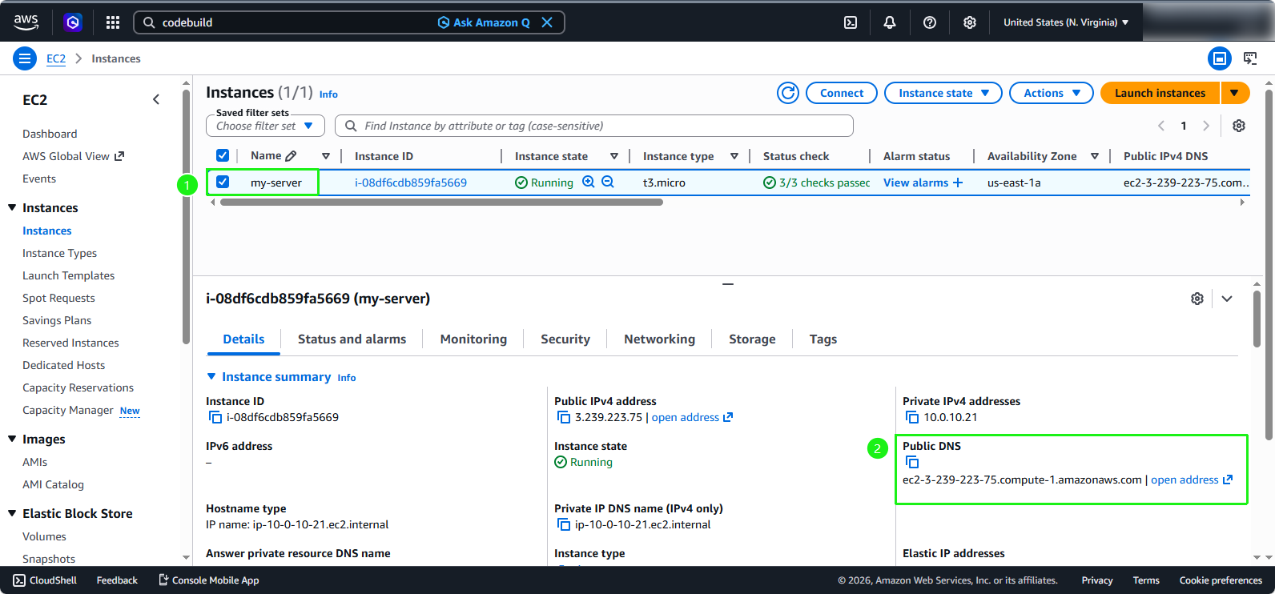
Task: Switch to the Monitoring tab
Action: click(x=473, y=339)
